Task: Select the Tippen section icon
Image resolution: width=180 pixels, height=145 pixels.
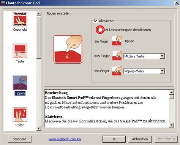Action: pos(20,83)
